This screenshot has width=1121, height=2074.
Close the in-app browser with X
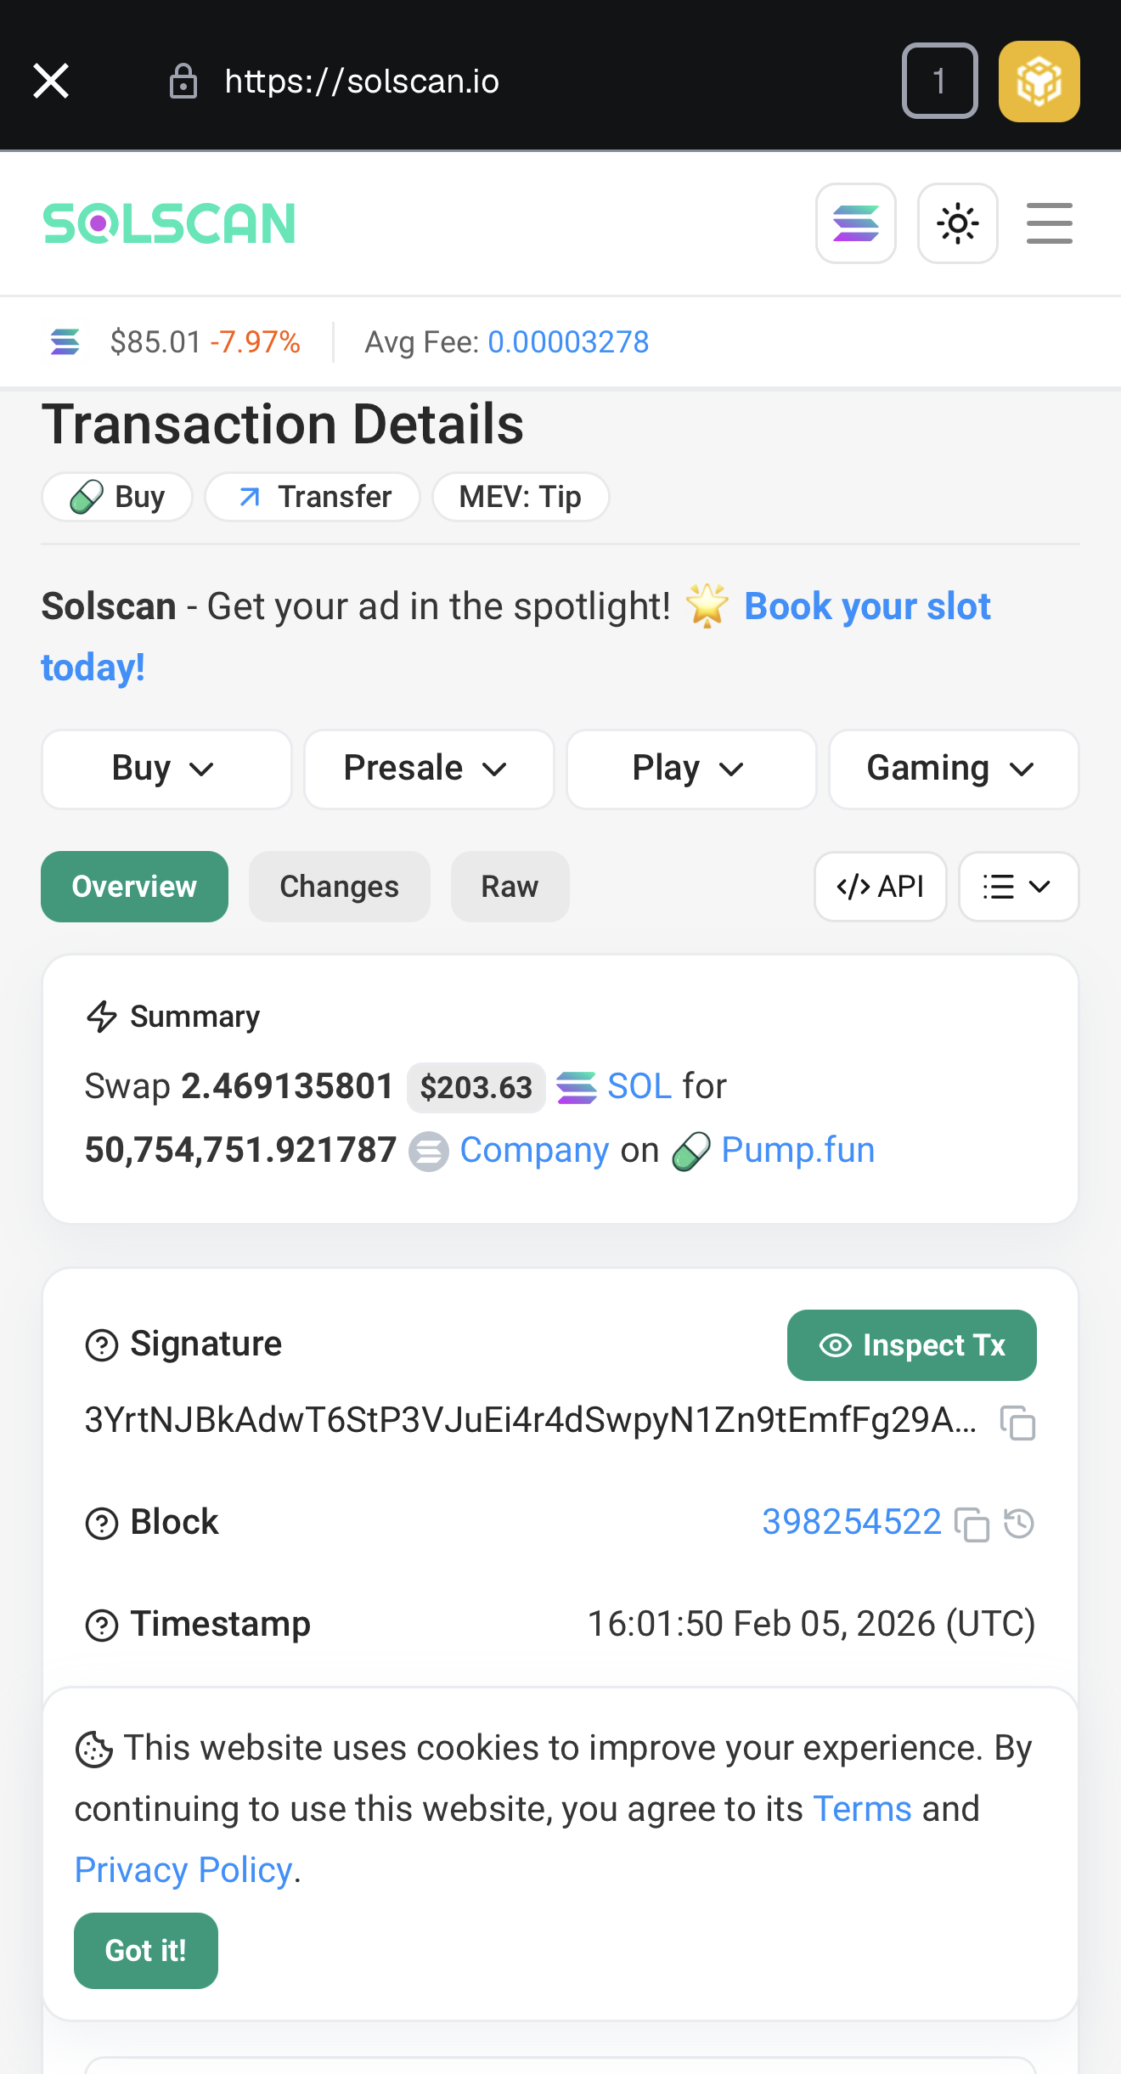click(51, 82)
